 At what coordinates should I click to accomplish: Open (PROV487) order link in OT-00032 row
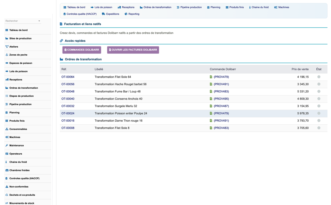coord(221,106)
